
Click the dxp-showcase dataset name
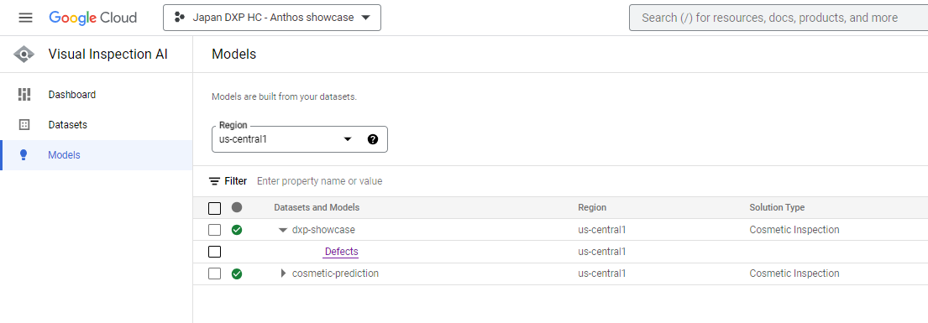[x=323, y=230]
